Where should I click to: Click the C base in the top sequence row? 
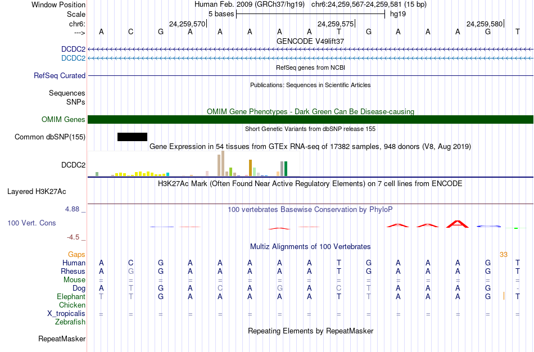point(131,32)
